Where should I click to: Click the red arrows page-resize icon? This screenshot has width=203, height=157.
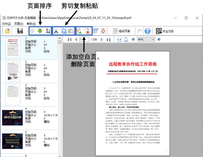point(103,31)
